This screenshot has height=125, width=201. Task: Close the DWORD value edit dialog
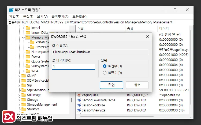(x=148, y=36)
